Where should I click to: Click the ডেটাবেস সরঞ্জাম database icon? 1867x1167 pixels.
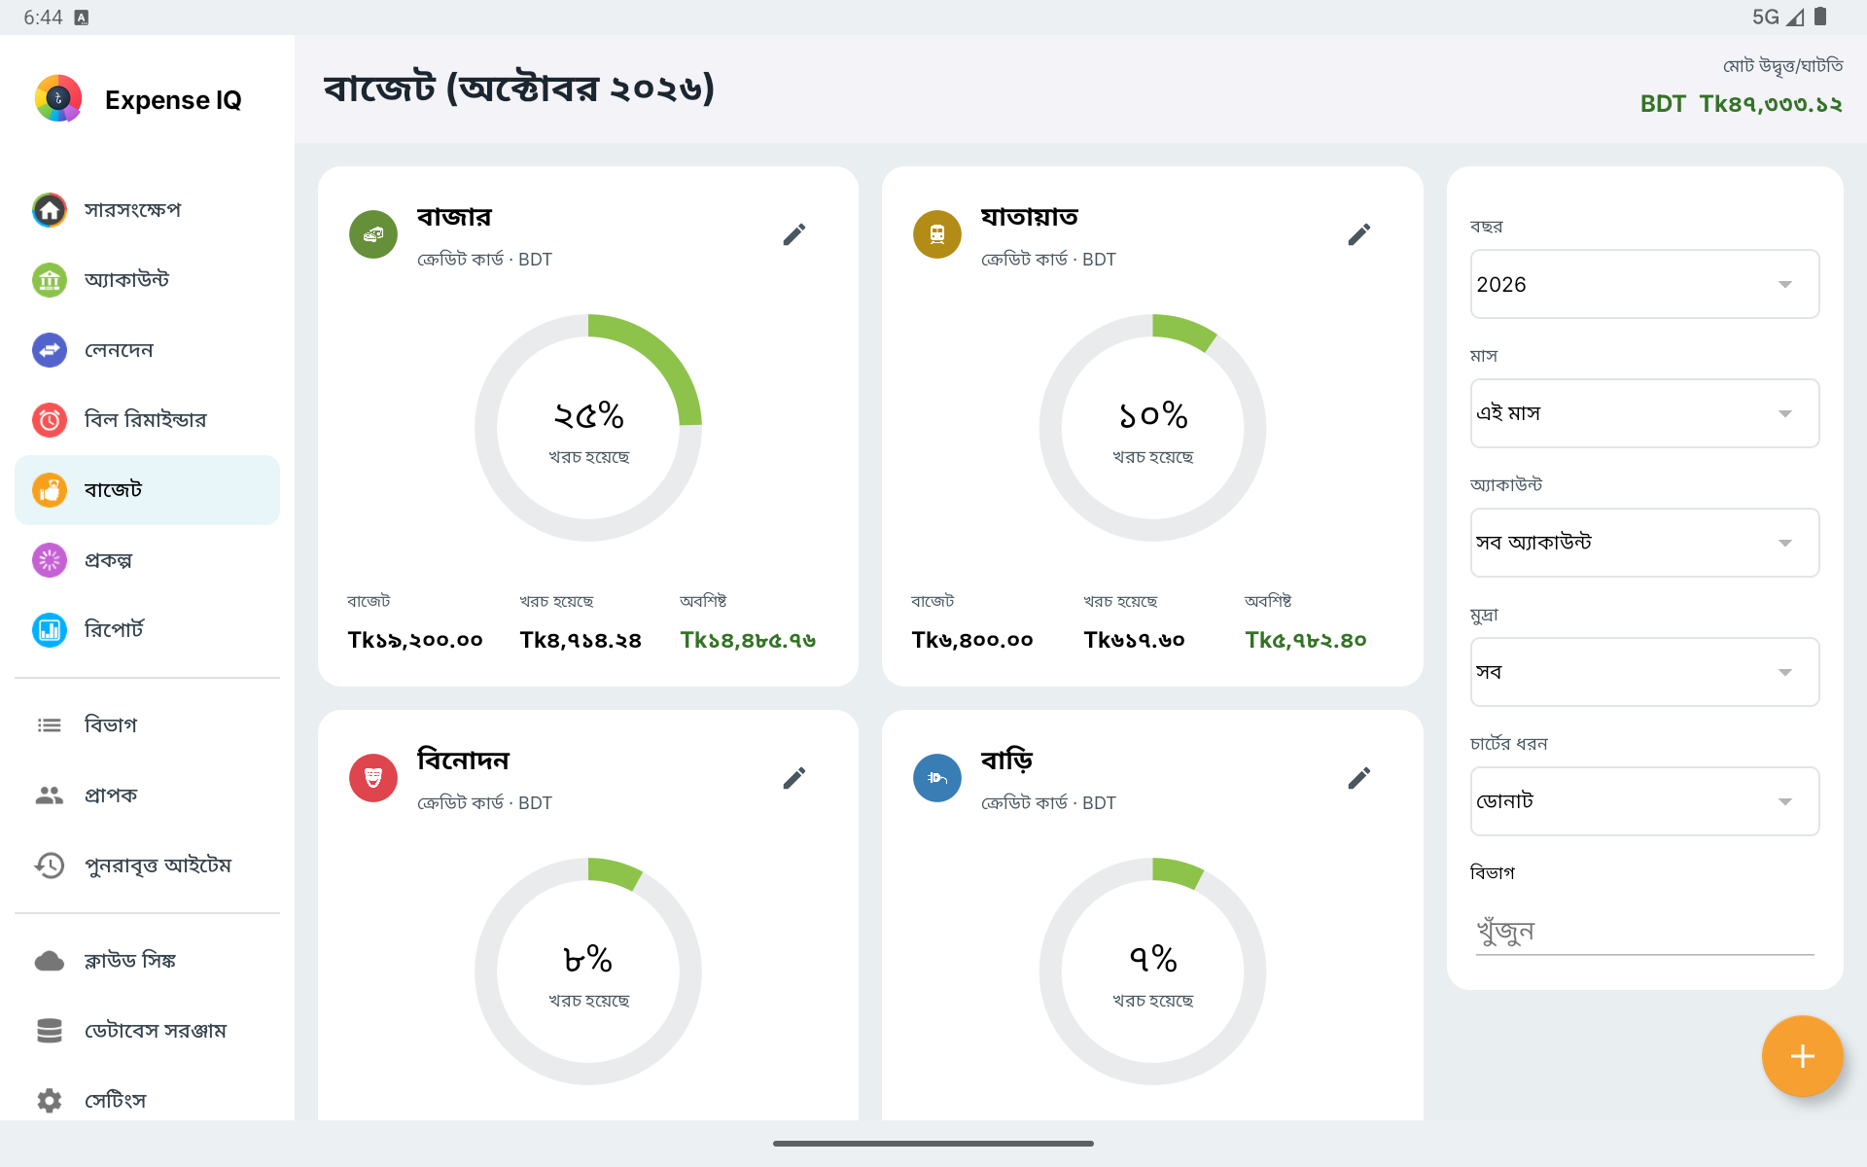(50, 1031)
